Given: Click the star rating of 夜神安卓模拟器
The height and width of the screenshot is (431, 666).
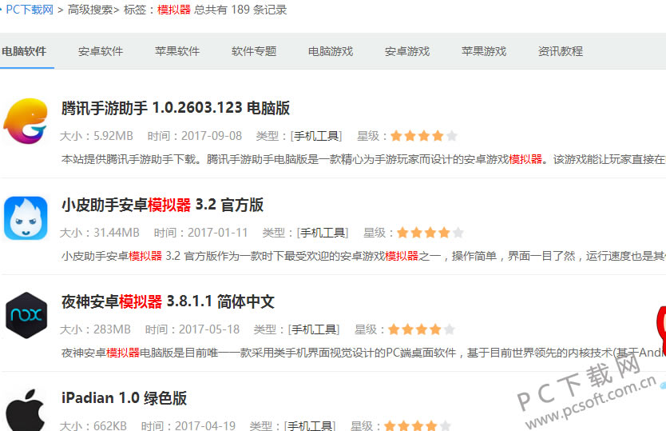Looking at the screenshot, I should 422,329.
